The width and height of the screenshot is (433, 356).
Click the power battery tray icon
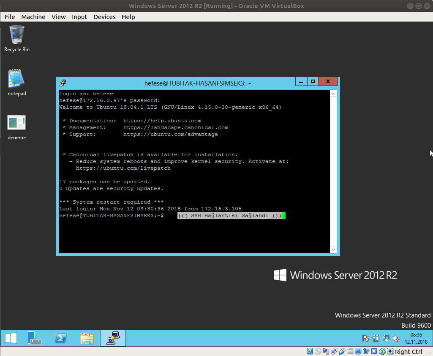376,338
